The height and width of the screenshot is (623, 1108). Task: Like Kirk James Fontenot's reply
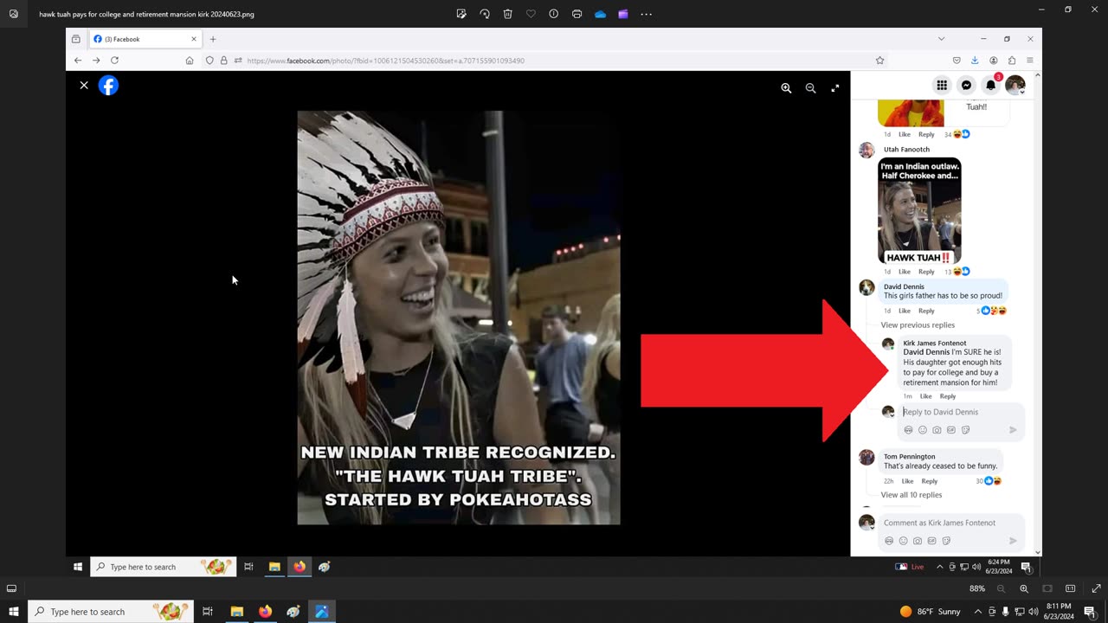926,396
